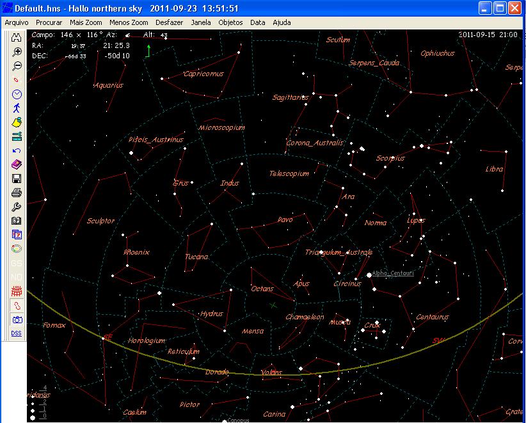Click the Desfazer menu item
The width and height of the screenshot is (526, 423).
click(x=170, y=22)
